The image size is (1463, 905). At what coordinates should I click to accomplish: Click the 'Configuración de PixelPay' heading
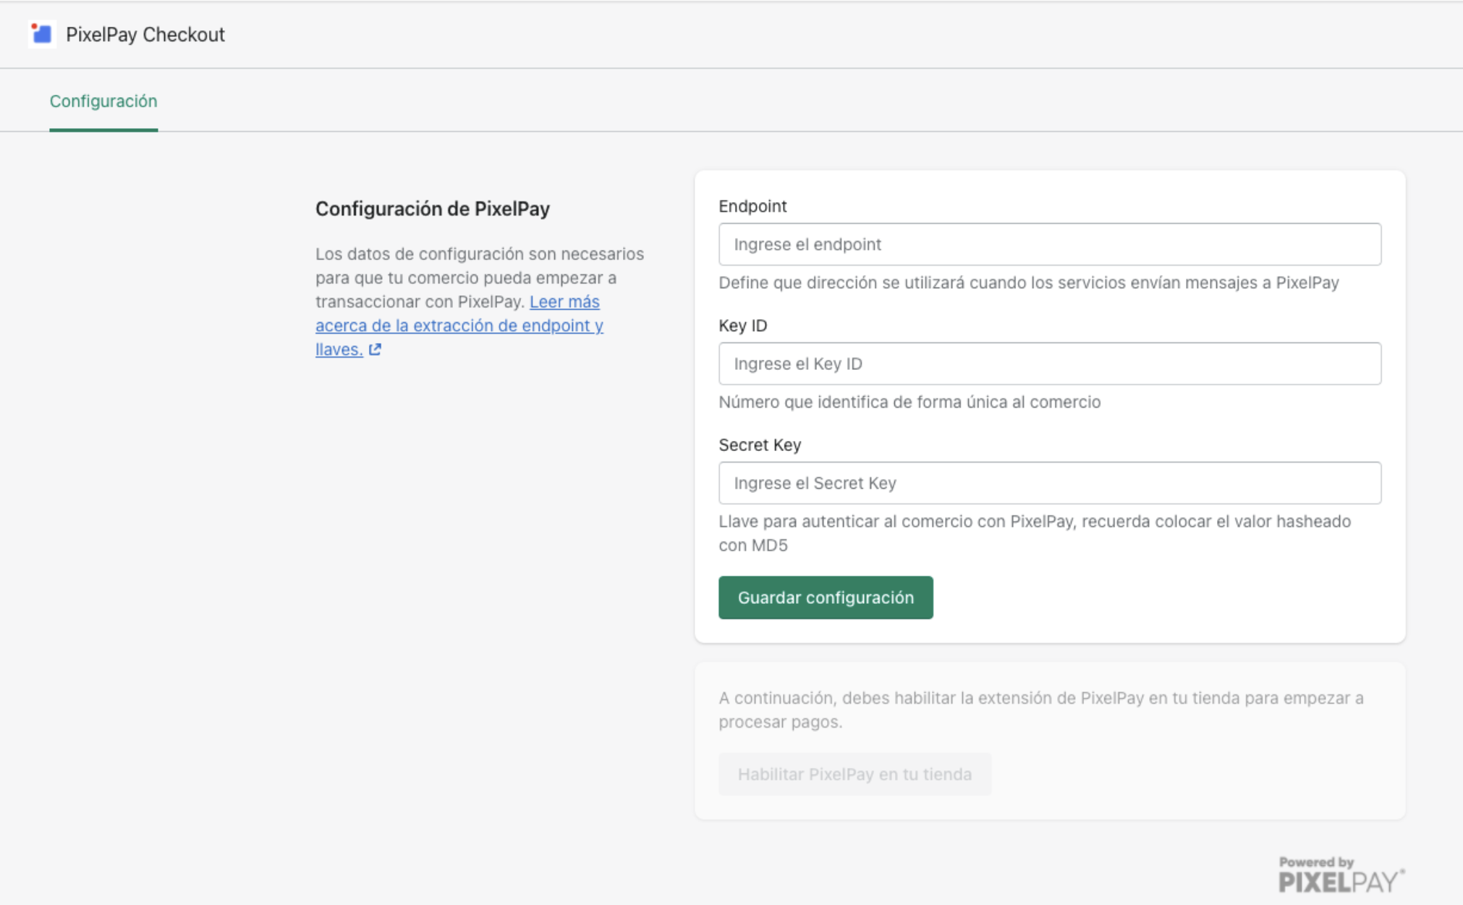[433, 209]
